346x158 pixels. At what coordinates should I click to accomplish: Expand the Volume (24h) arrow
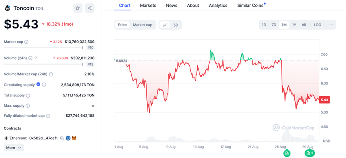pos(36,58)
